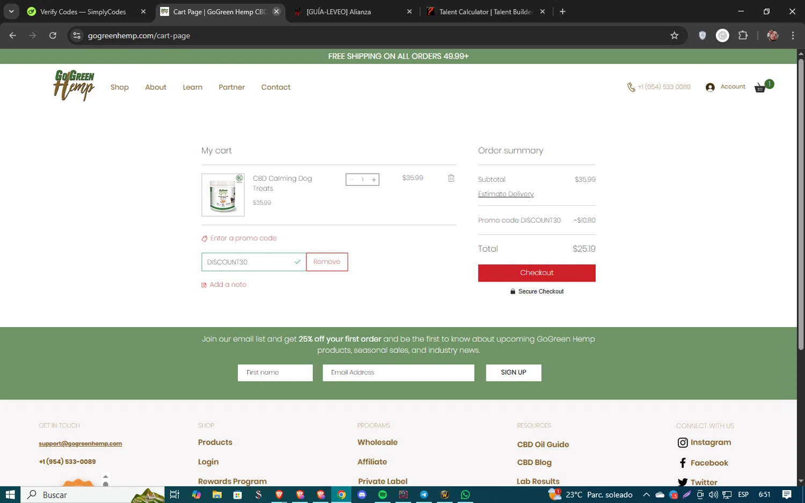Screen dimensions: 805x503
Task: Go back to previous page
Action: [13, 35]
